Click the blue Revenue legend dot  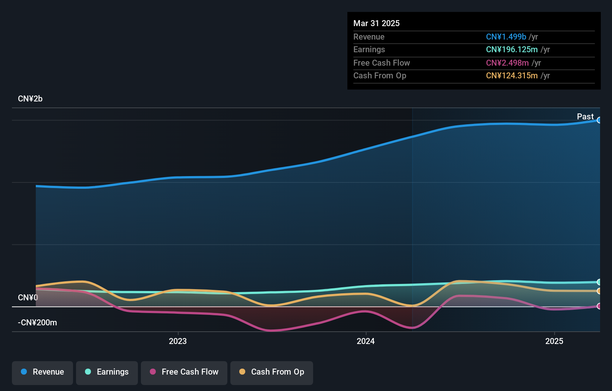[24, 372]
